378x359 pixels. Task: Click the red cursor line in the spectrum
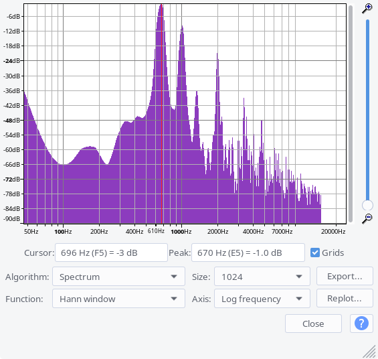(x=161, y=113)
